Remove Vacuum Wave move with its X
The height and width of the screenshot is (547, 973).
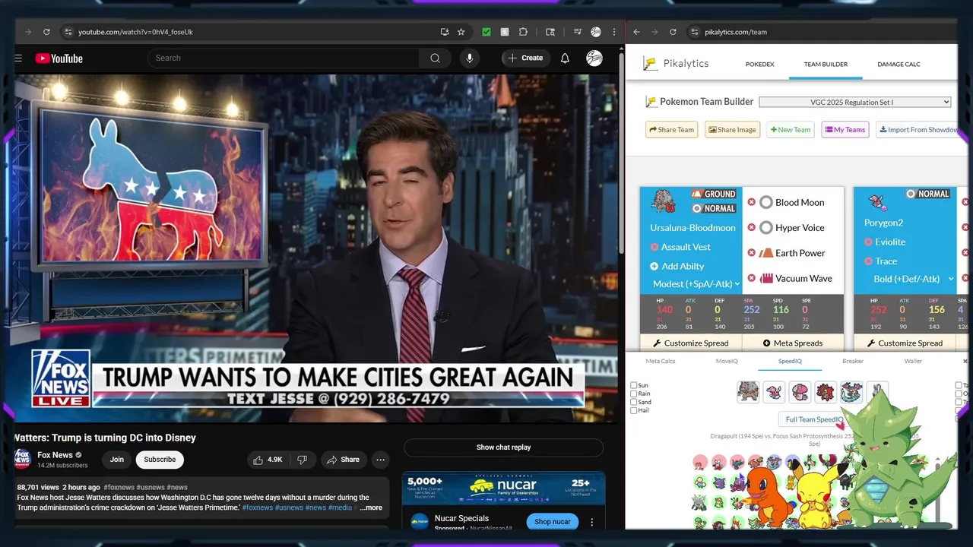tap(752, 278)
